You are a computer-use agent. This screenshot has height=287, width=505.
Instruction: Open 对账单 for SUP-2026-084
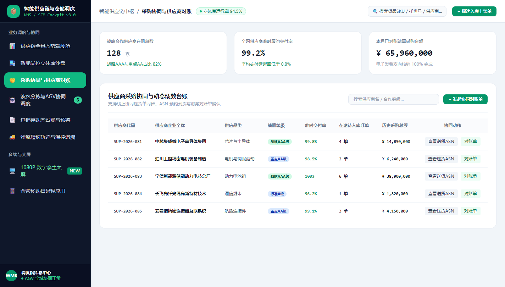pyautogui.click(x=471, y=194)
